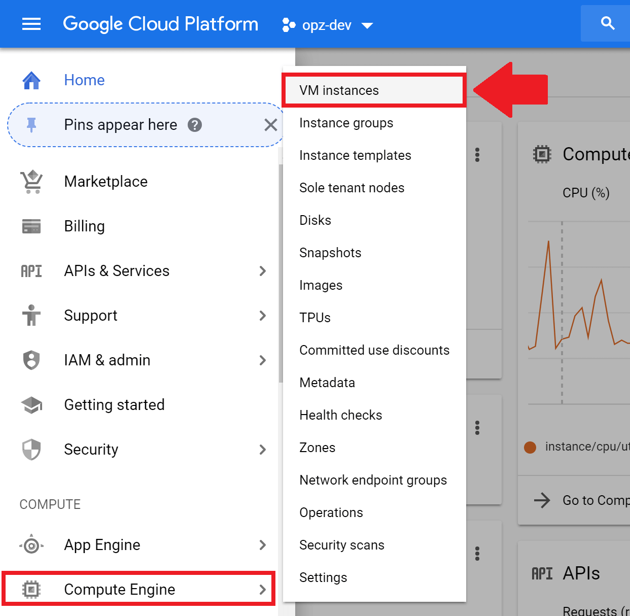Click the Google Cloud Platform logo text

pyautogui.click(x=160, y=24)
